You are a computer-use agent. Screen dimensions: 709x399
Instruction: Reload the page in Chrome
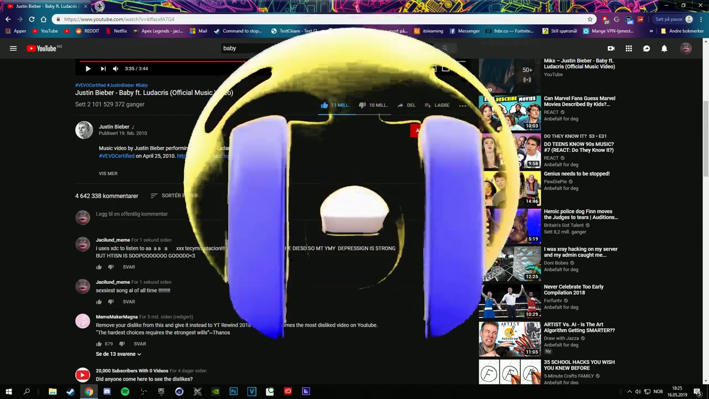[32, 19]
